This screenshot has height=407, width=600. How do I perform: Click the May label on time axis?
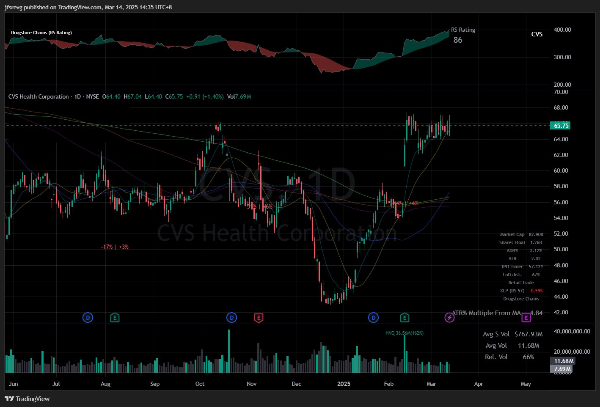(526, 384)
